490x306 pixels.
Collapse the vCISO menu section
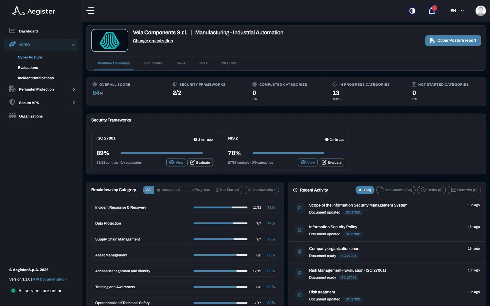point(41,45)
